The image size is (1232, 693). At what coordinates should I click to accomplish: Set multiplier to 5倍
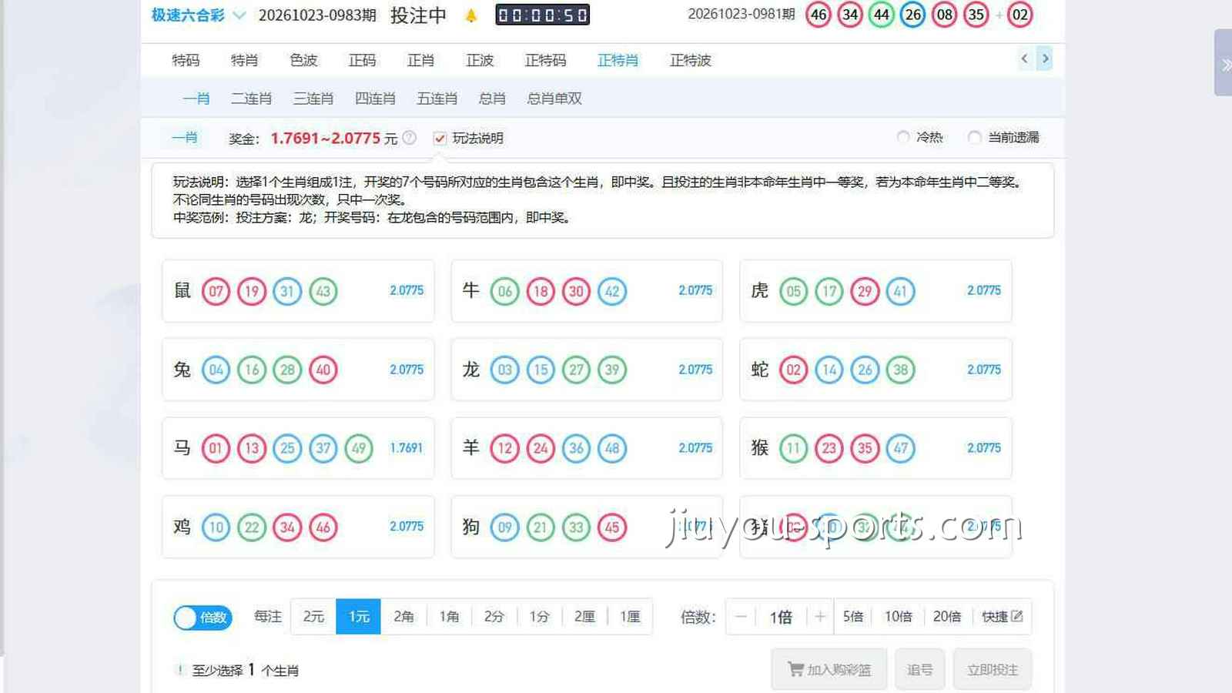pos(853,617)
